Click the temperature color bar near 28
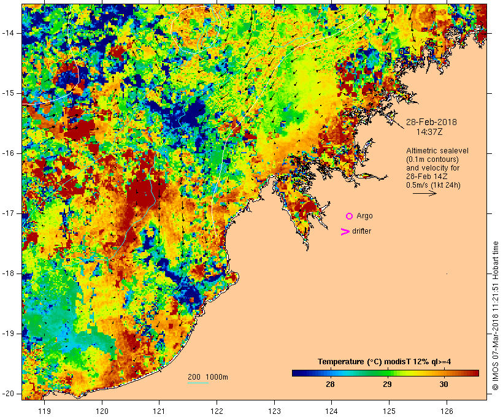The width and height of the screenshot is (503, 417). [331, 373]
